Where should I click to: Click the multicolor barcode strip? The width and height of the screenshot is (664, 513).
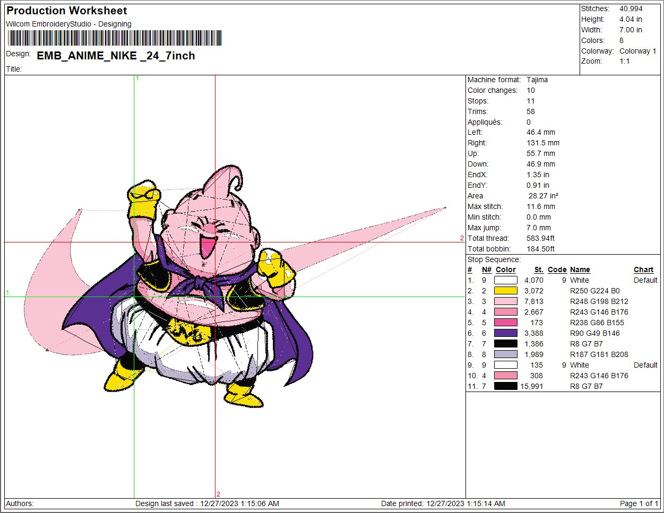click(115, 38)
